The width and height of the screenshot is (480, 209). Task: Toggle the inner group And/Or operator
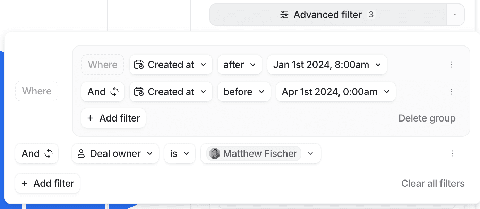point(103,92)
